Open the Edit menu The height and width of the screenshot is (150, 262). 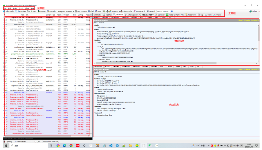[x=9, y=8]
